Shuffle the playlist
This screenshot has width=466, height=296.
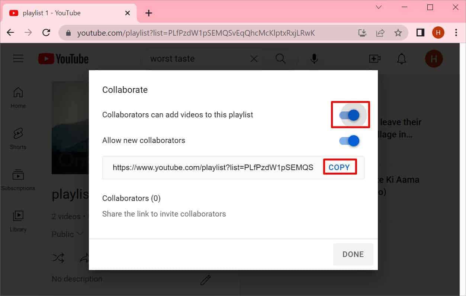coord(58,258)
